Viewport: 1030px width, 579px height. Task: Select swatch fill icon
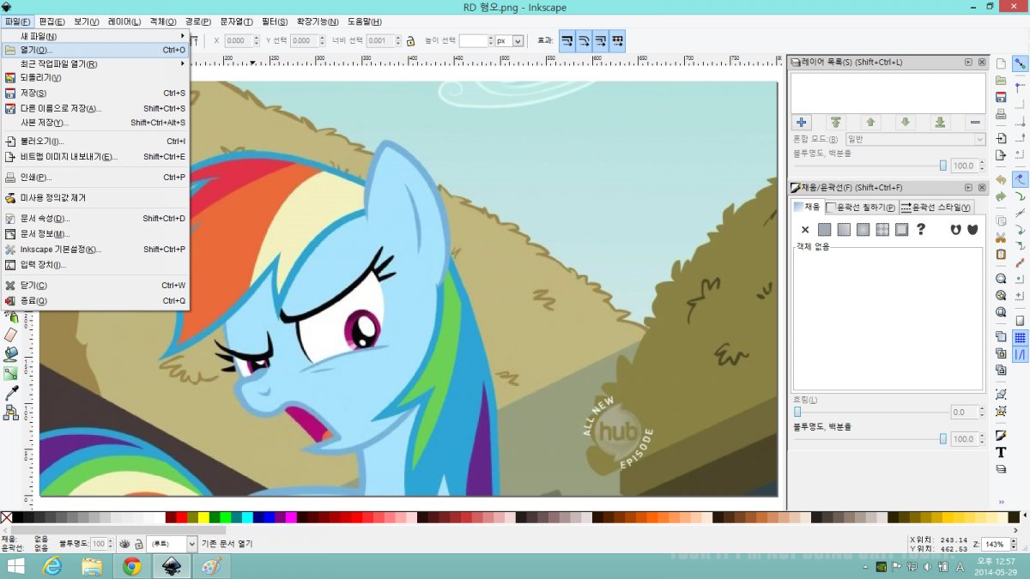901,230
